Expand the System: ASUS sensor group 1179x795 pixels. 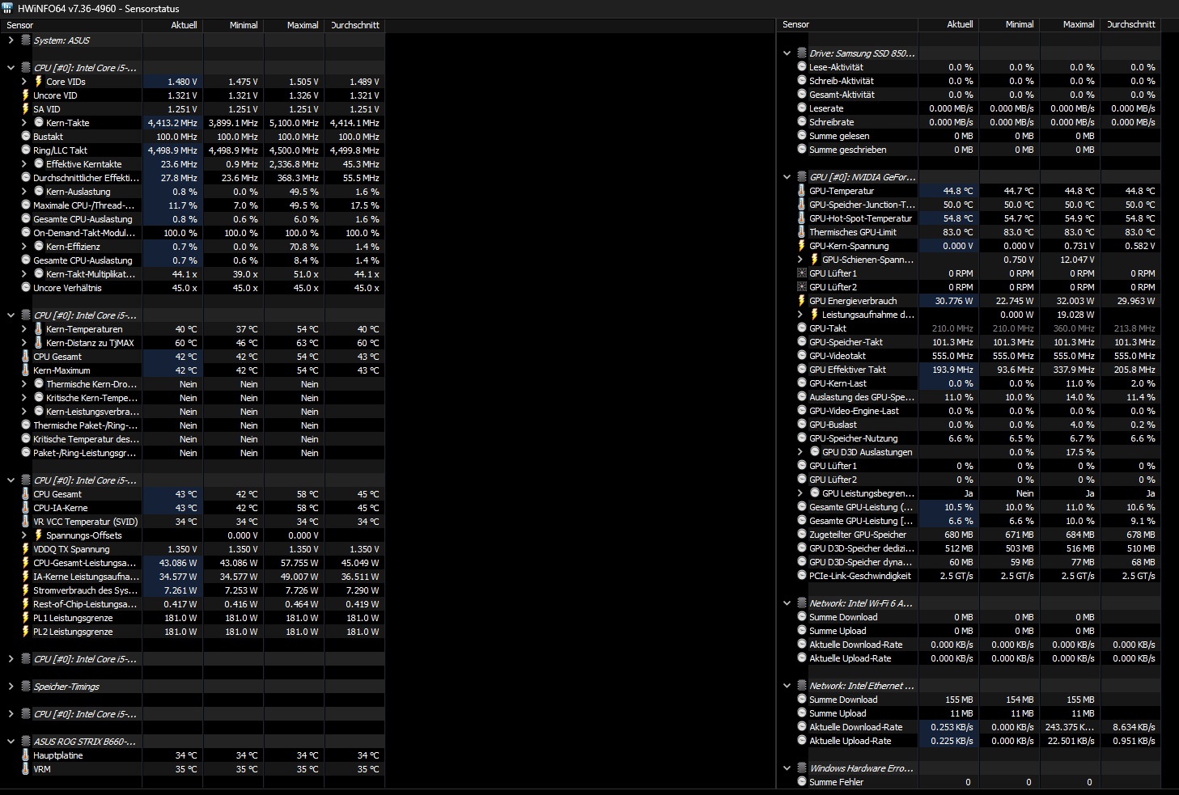(x=11, y=40)
